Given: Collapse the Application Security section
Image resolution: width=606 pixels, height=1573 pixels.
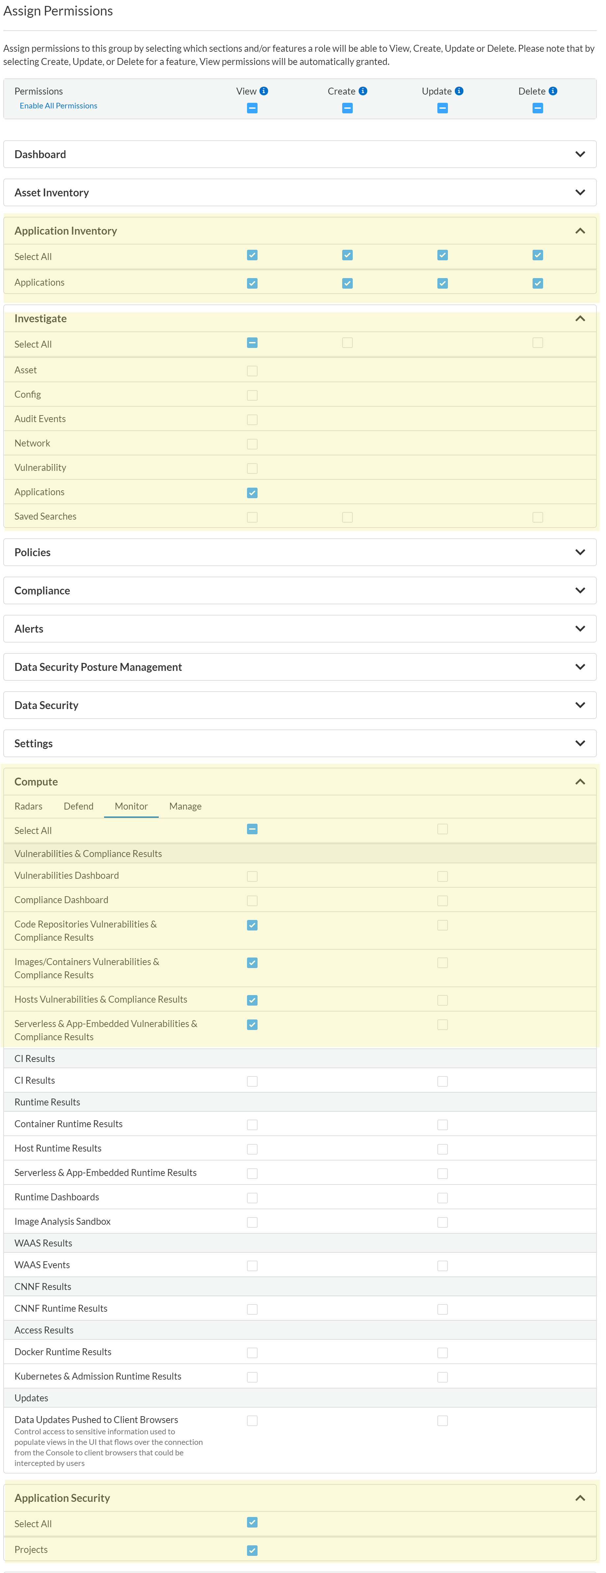Looking at the screenshot, I should (300, 1498).
